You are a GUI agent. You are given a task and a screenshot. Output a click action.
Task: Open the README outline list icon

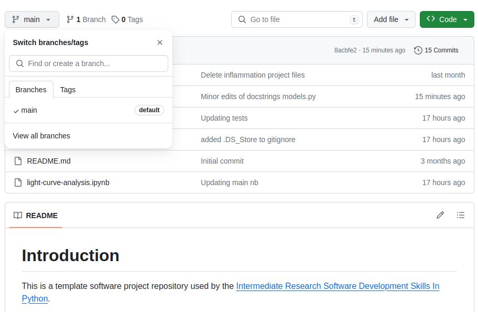(461, 215)
